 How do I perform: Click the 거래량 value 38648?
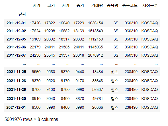coord(98,81)
